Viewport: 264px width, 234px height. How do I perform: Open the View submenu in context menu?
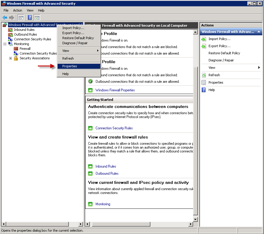click(79, 51)
